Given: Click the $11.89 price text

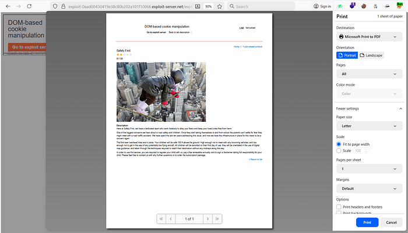Looking at the screenshot, I should coord(119,58).
